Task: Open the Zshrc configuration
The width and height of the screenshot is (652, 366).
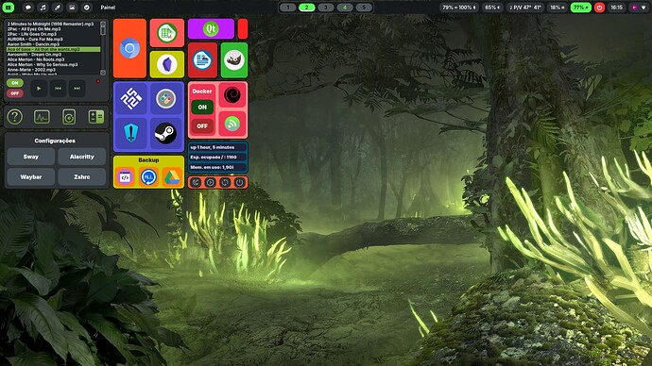Action: click(x=82, y=176)
